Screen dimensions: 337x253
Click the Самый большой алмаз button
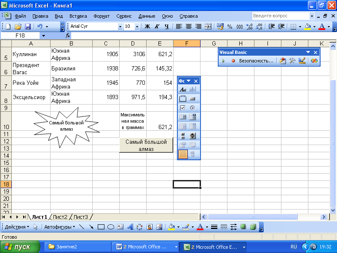(146, 145)
